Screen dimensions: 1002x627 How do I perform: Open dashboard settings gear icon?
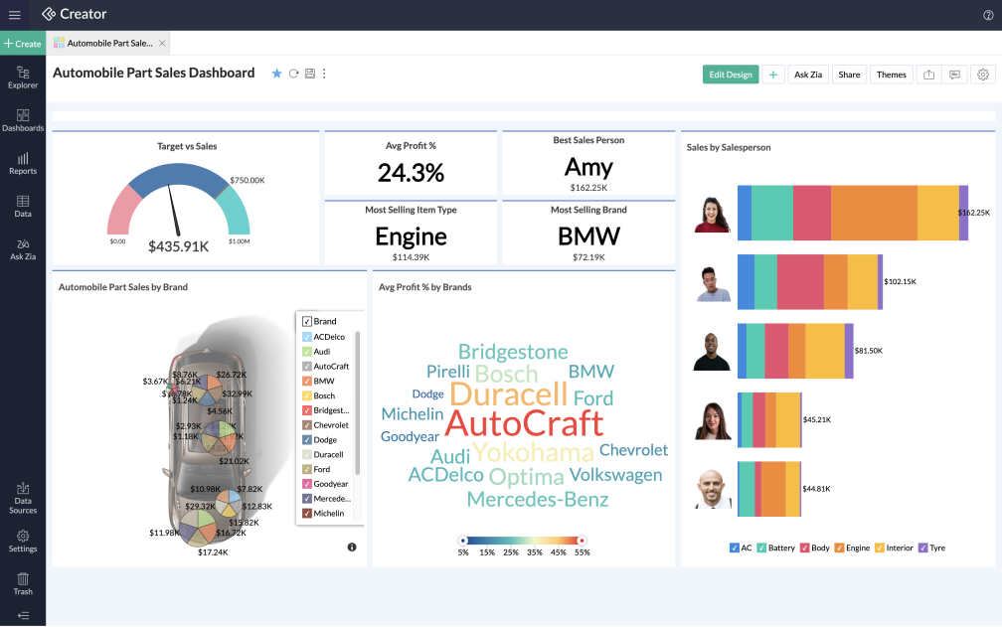(x=983, y=75)
